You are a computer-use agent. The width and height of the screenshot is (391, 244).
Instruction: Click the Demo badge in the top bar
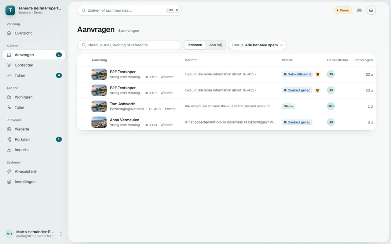pyautogui.click(x=343, y=10)
